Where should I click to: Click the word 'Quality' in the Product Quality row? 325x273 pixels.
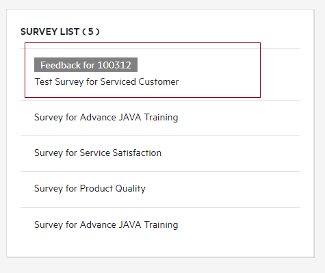click(x=130, y=189)
